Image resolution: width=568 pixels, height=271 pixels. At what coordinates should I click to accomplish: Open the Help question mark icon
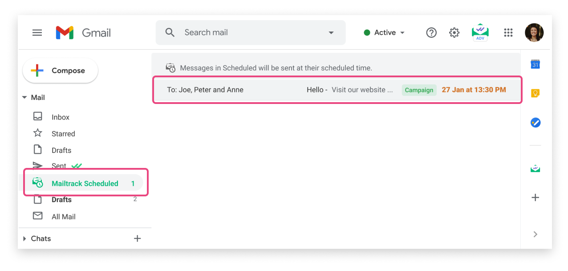(x=431, y=32)
